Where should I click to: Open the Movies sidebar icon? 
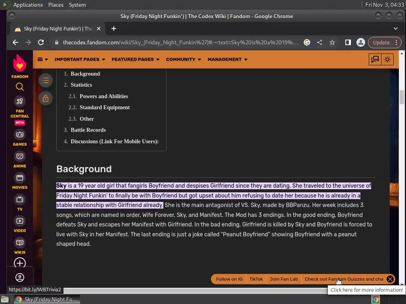[x=20, y=178]
